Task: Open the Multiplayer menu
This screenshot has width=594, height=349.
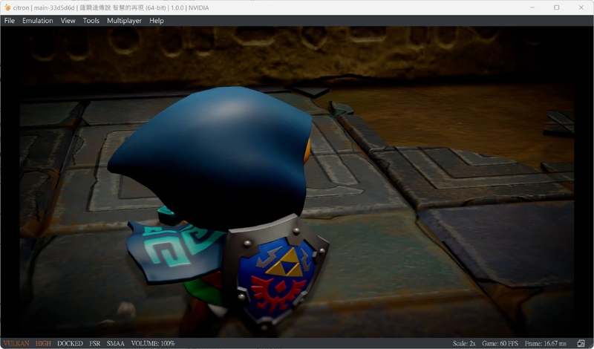Action: pos(124,21)
